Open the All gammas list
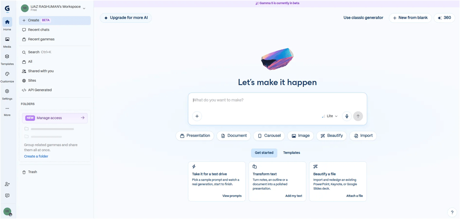 (55, 62)
